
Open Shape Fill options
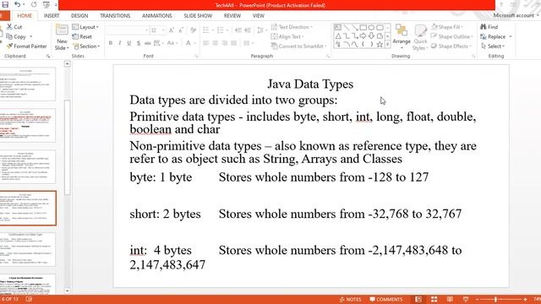(447, 26)
